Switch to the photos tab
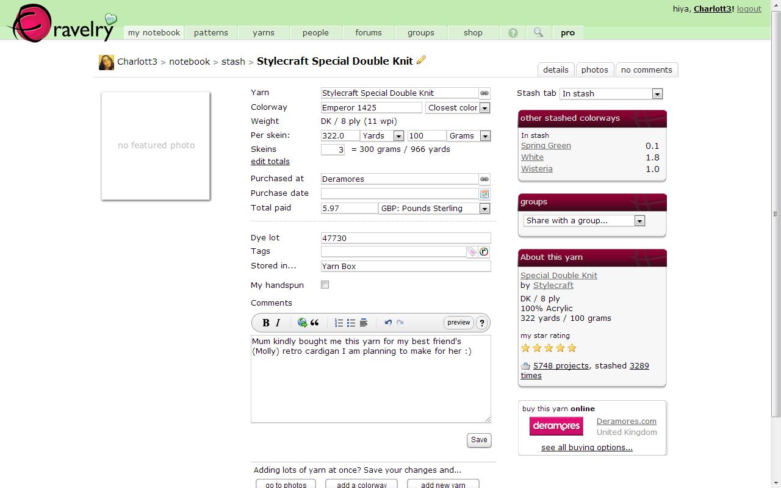 595,70
